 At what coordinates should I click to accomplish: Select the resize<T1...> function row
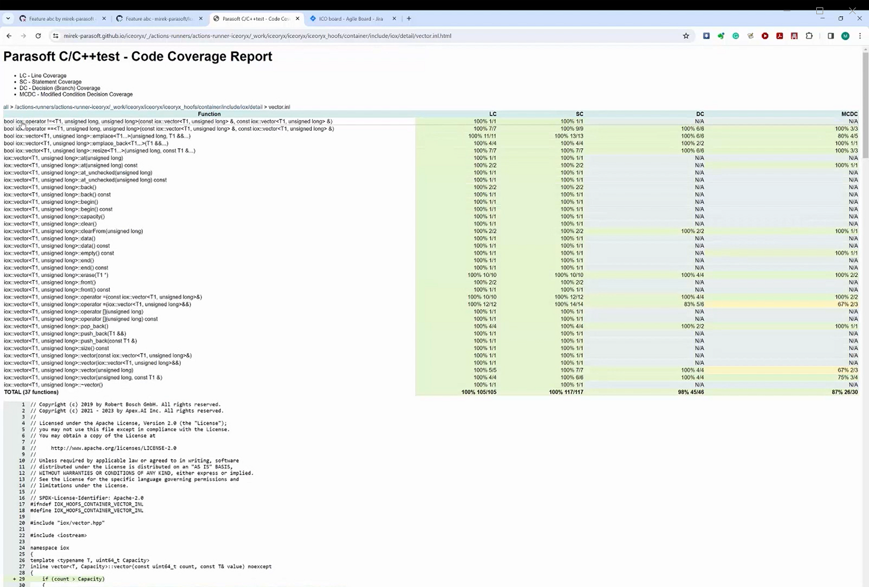pyautogui.click(x=431, y=151)
